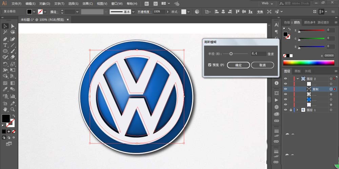Click the 半径 radius slider handle
The width and height of the screenshot is (339, 169).
(231, 54)
